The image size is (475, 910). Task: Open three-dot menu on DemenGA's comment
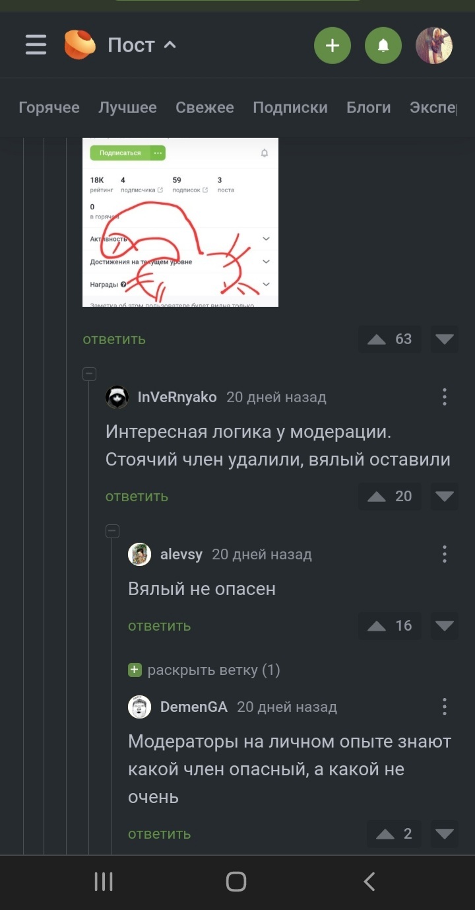tap(445, 707)
